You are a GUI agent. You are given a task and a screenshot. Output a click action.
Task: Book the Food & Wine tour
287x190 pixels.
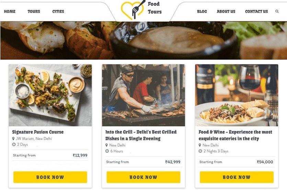237,177
